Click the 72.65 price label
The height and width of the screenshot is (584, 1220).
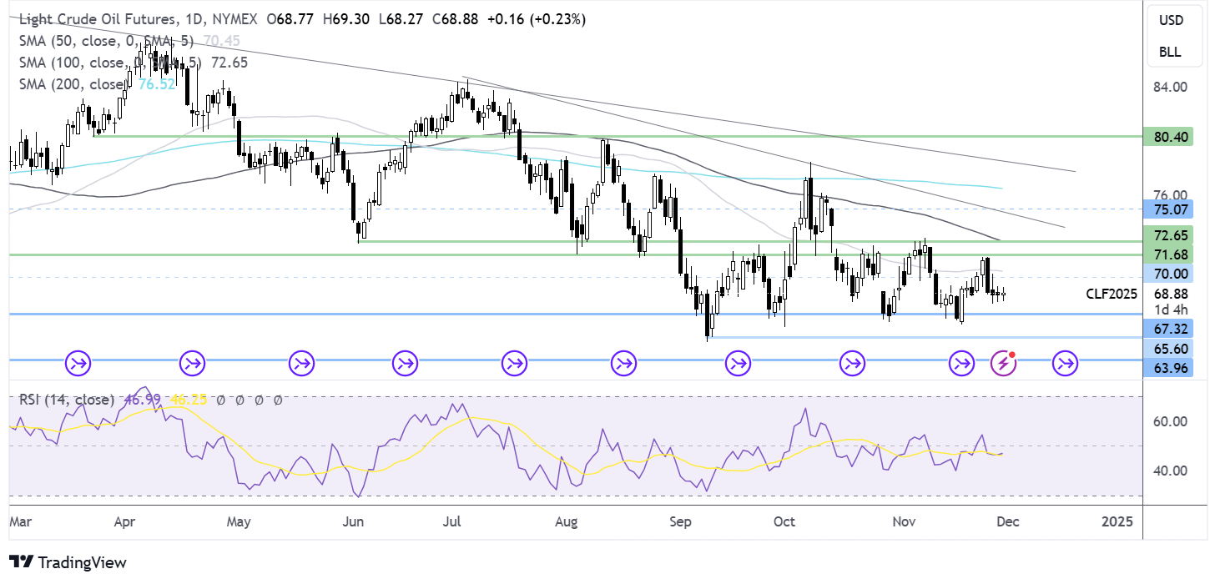tap(1169, 234)
